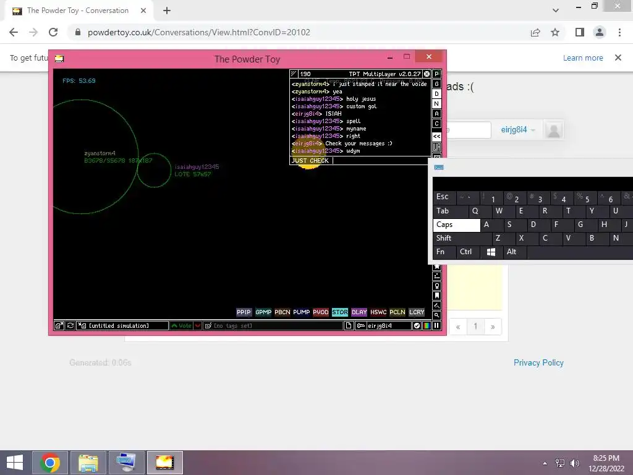Select the DLAY element
The width and height of the screenshot is (633, 475).
[359, 312]
